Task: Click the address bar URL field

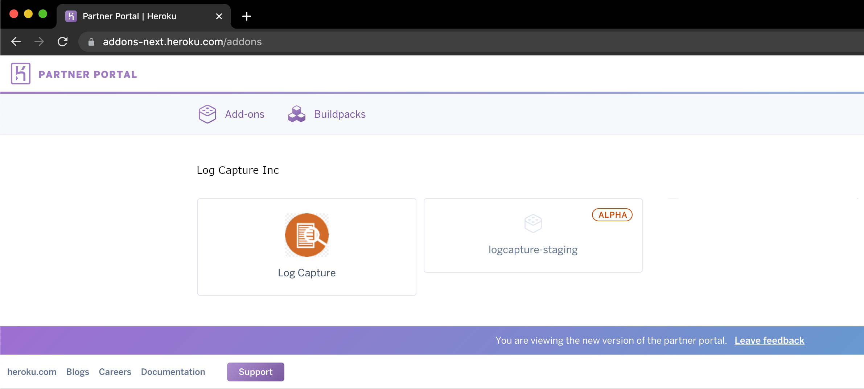Action: (x=472, y=42)
